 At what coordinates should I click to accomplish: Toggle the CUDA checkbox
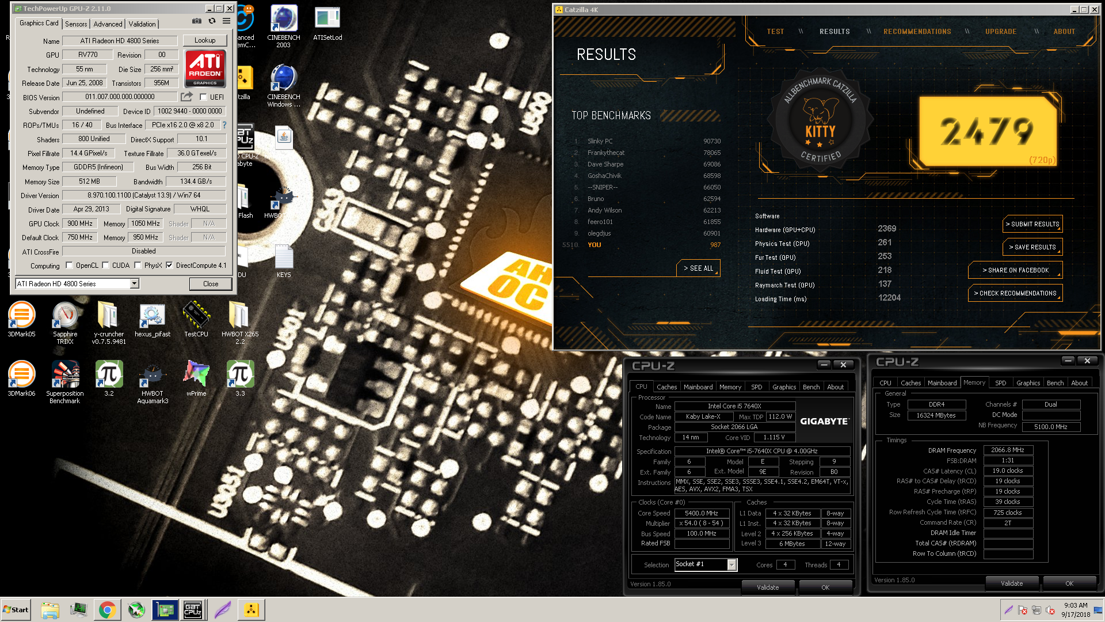106,266
